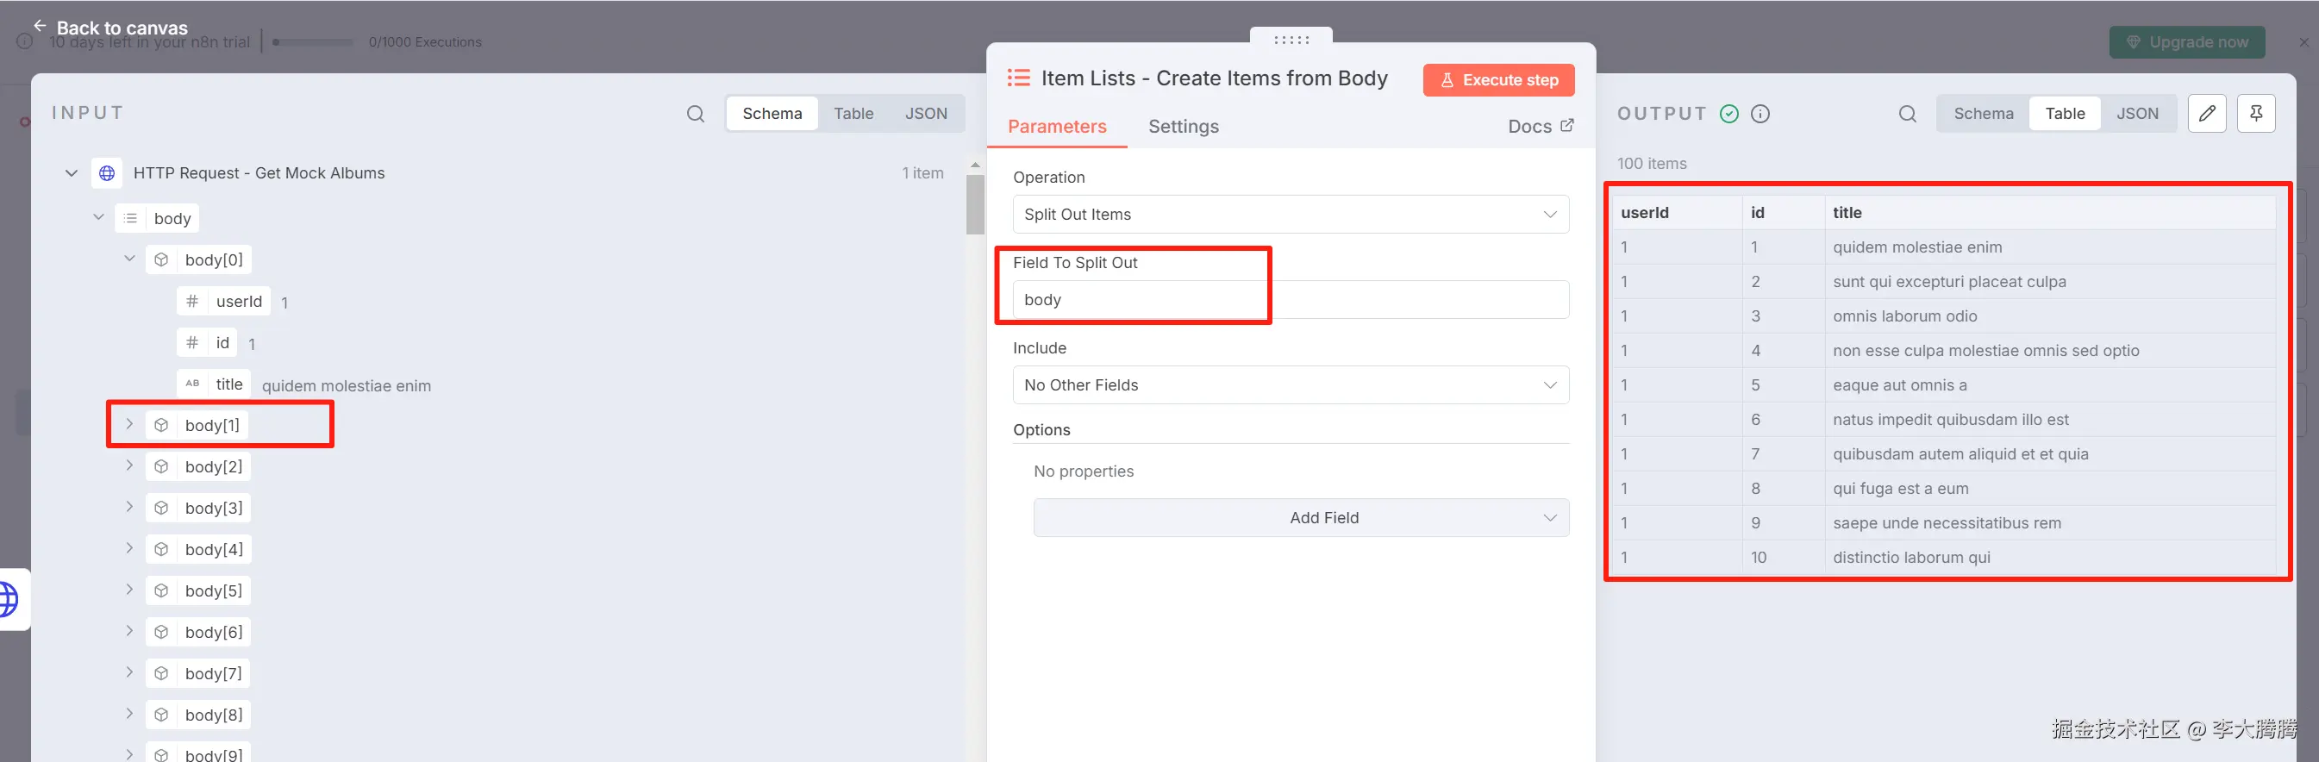Switch output view to Table
This screenshot has width=2319, height=762.
click(2064, 114)
